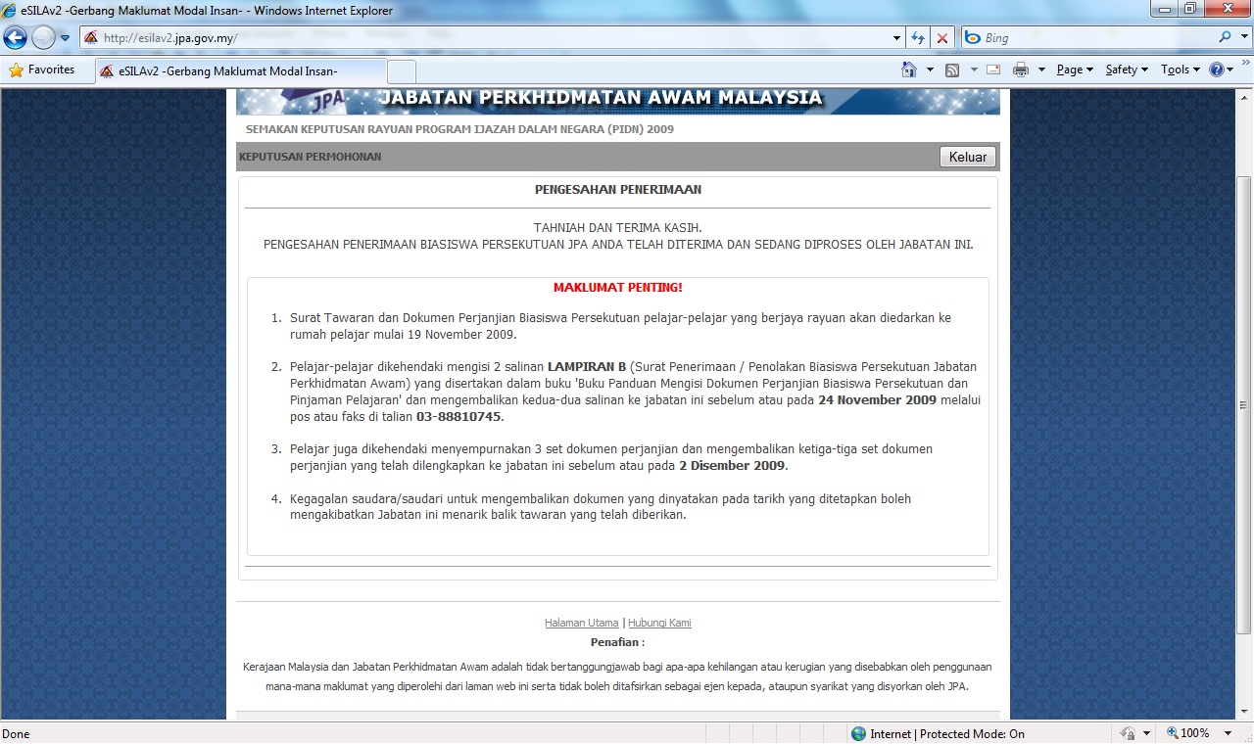Open the Page menu
The height and width of the screenshot is (744, 1254).
point(1075,70)
